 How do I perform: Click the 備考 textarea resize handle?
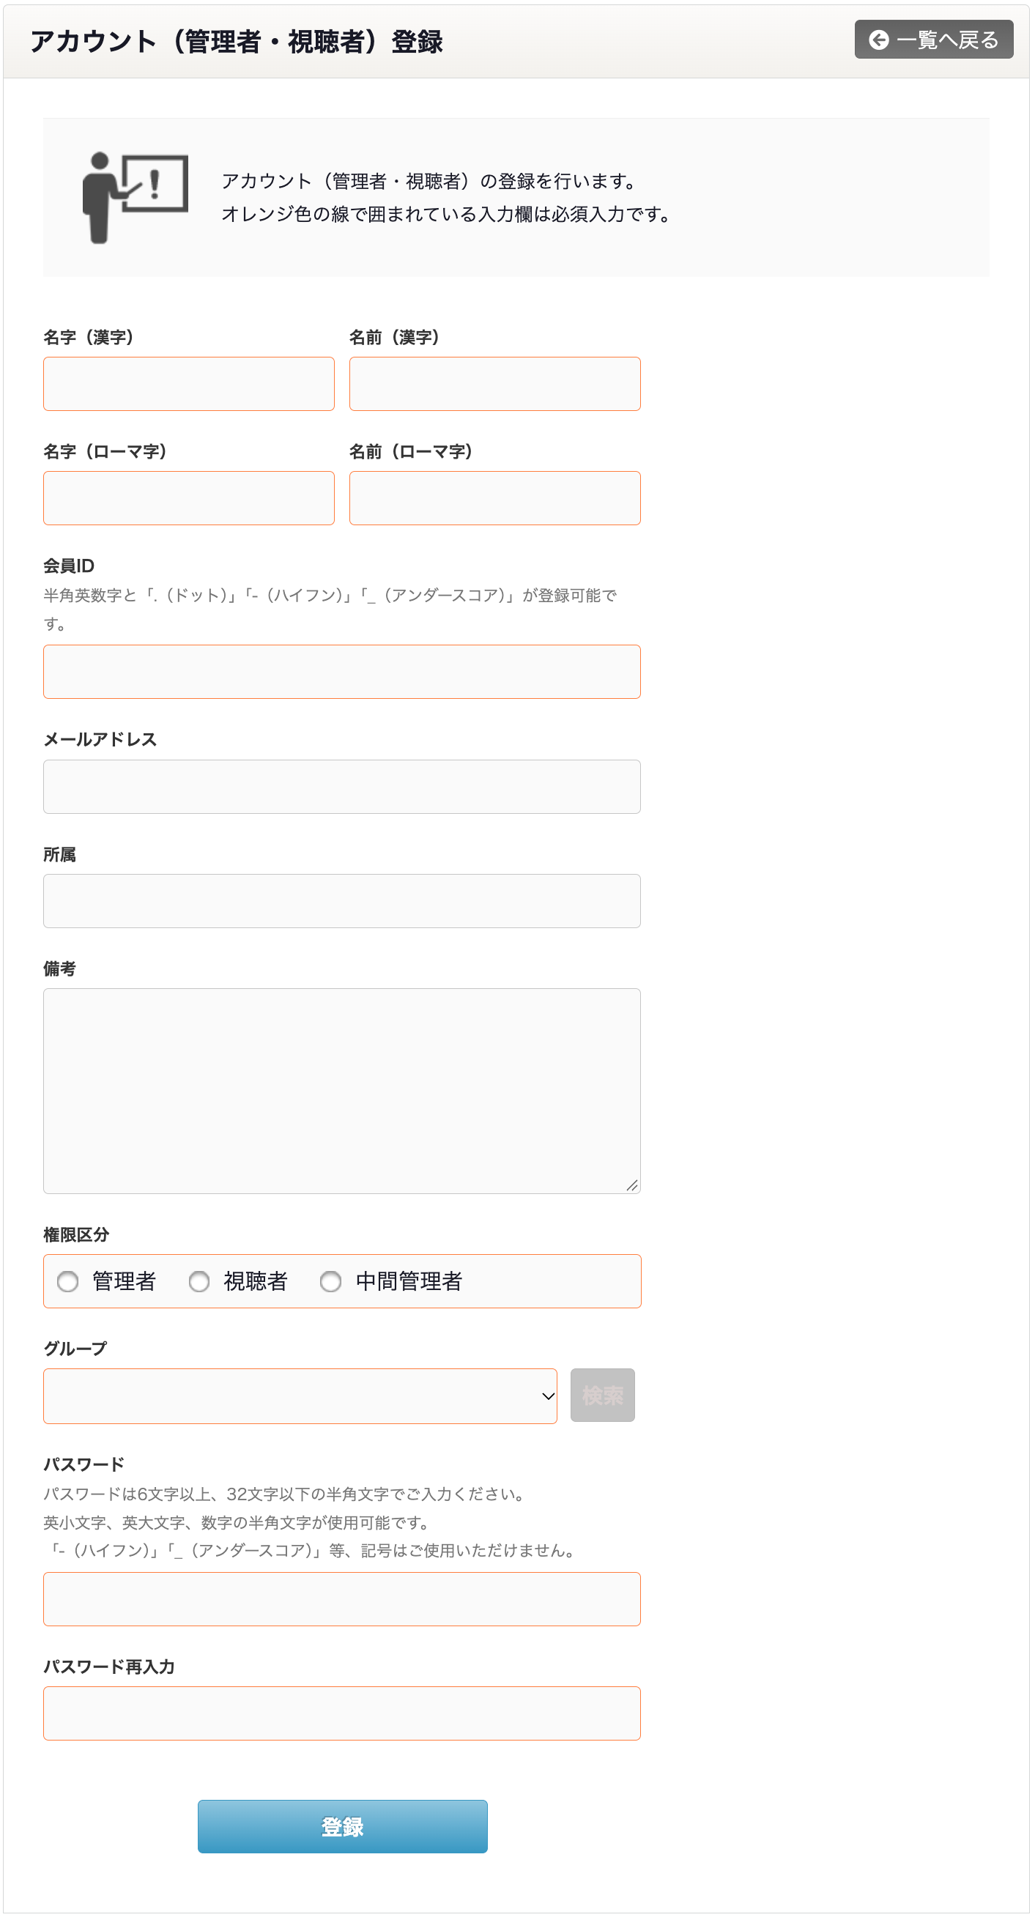point(633,1185)
